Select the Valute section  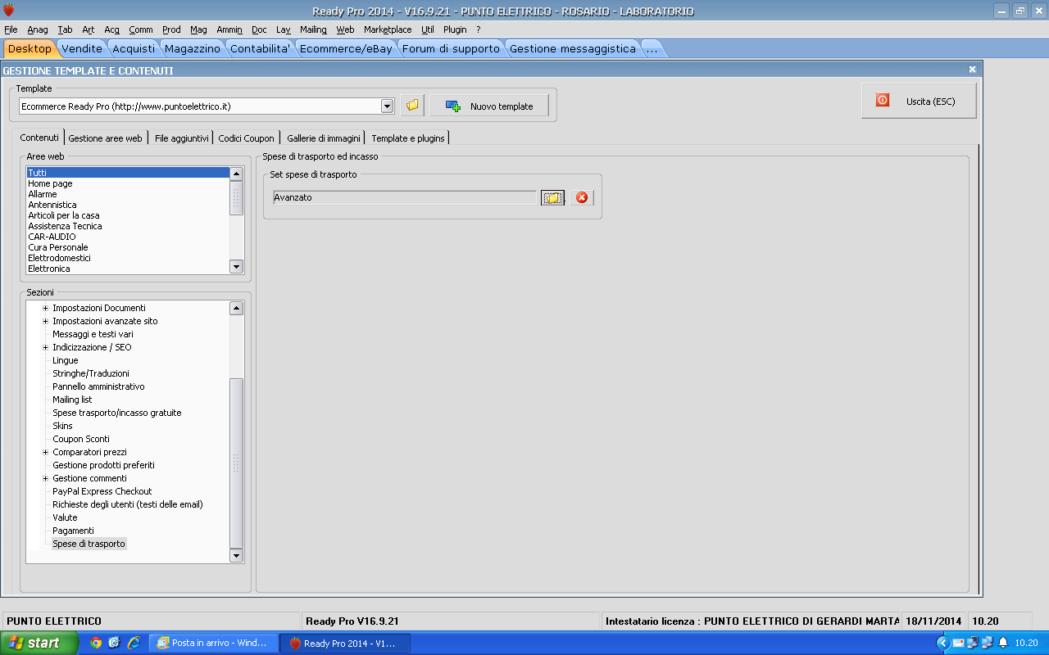click(x=65, y=517)
